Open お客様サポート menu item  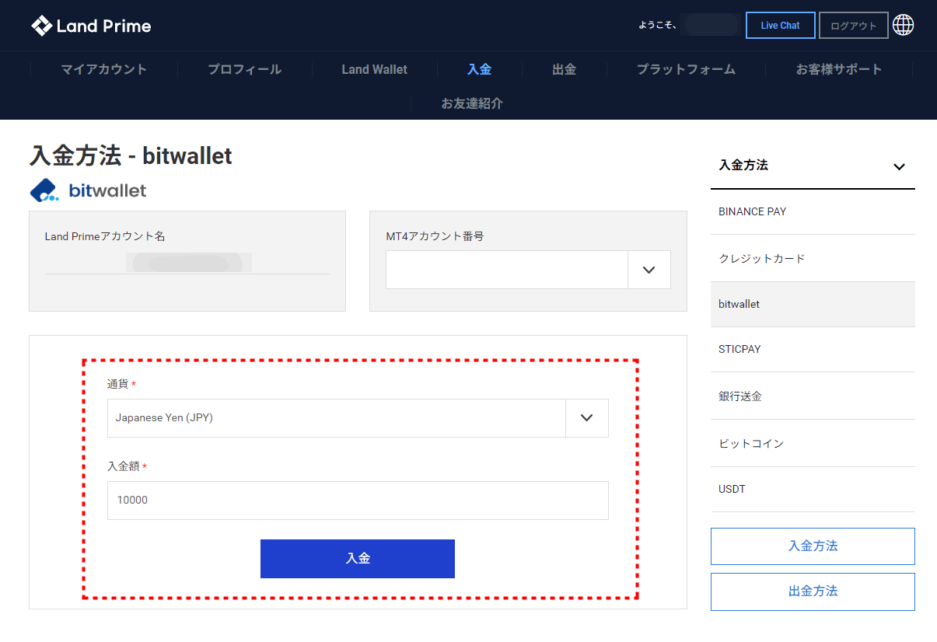click(839, 69)
